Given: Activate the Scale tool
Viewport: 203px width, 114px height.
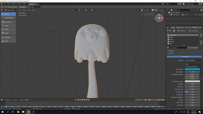Looking at the screenshot, I should tap(9, 33).
